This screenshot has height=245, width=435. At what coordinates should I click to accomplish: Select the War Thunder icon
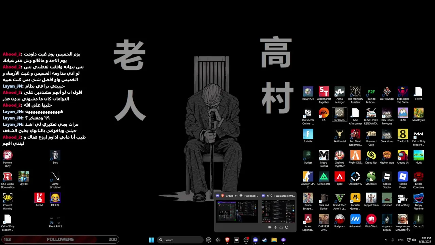387,94
